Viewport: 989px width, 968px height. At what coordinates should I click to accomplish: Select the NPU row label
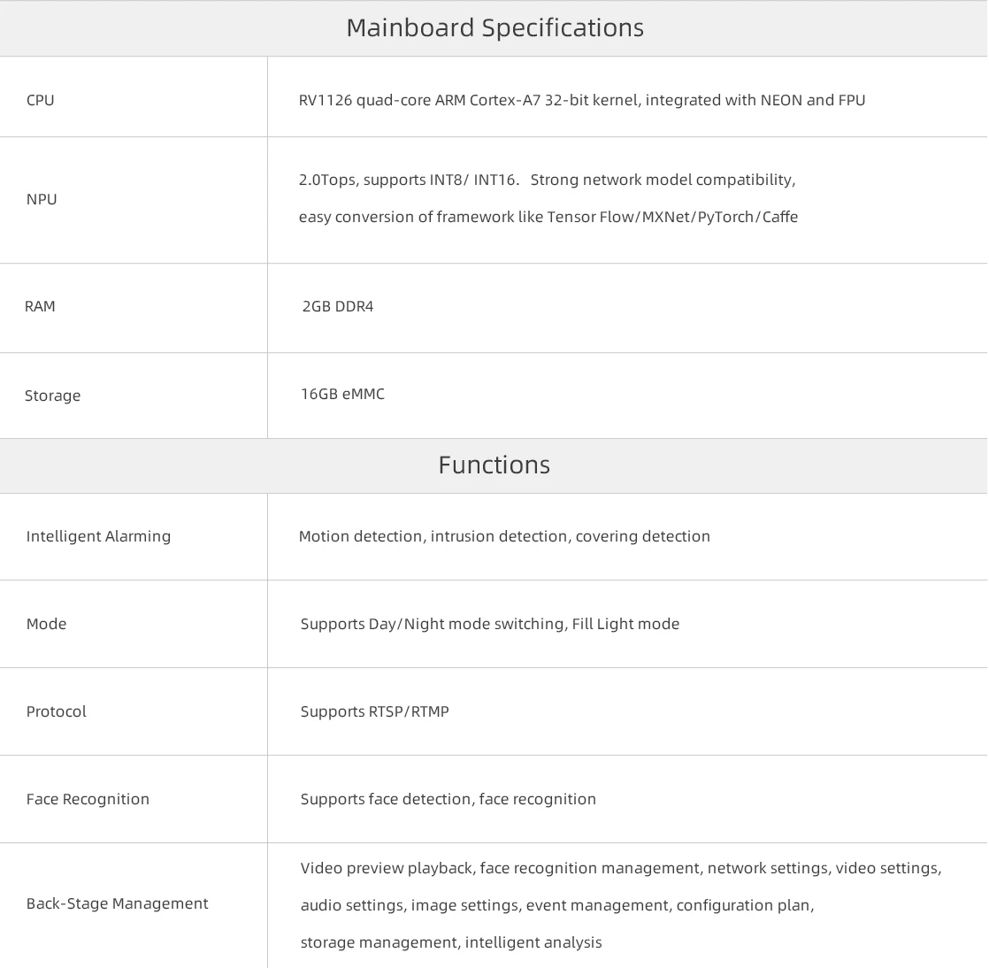42,199
